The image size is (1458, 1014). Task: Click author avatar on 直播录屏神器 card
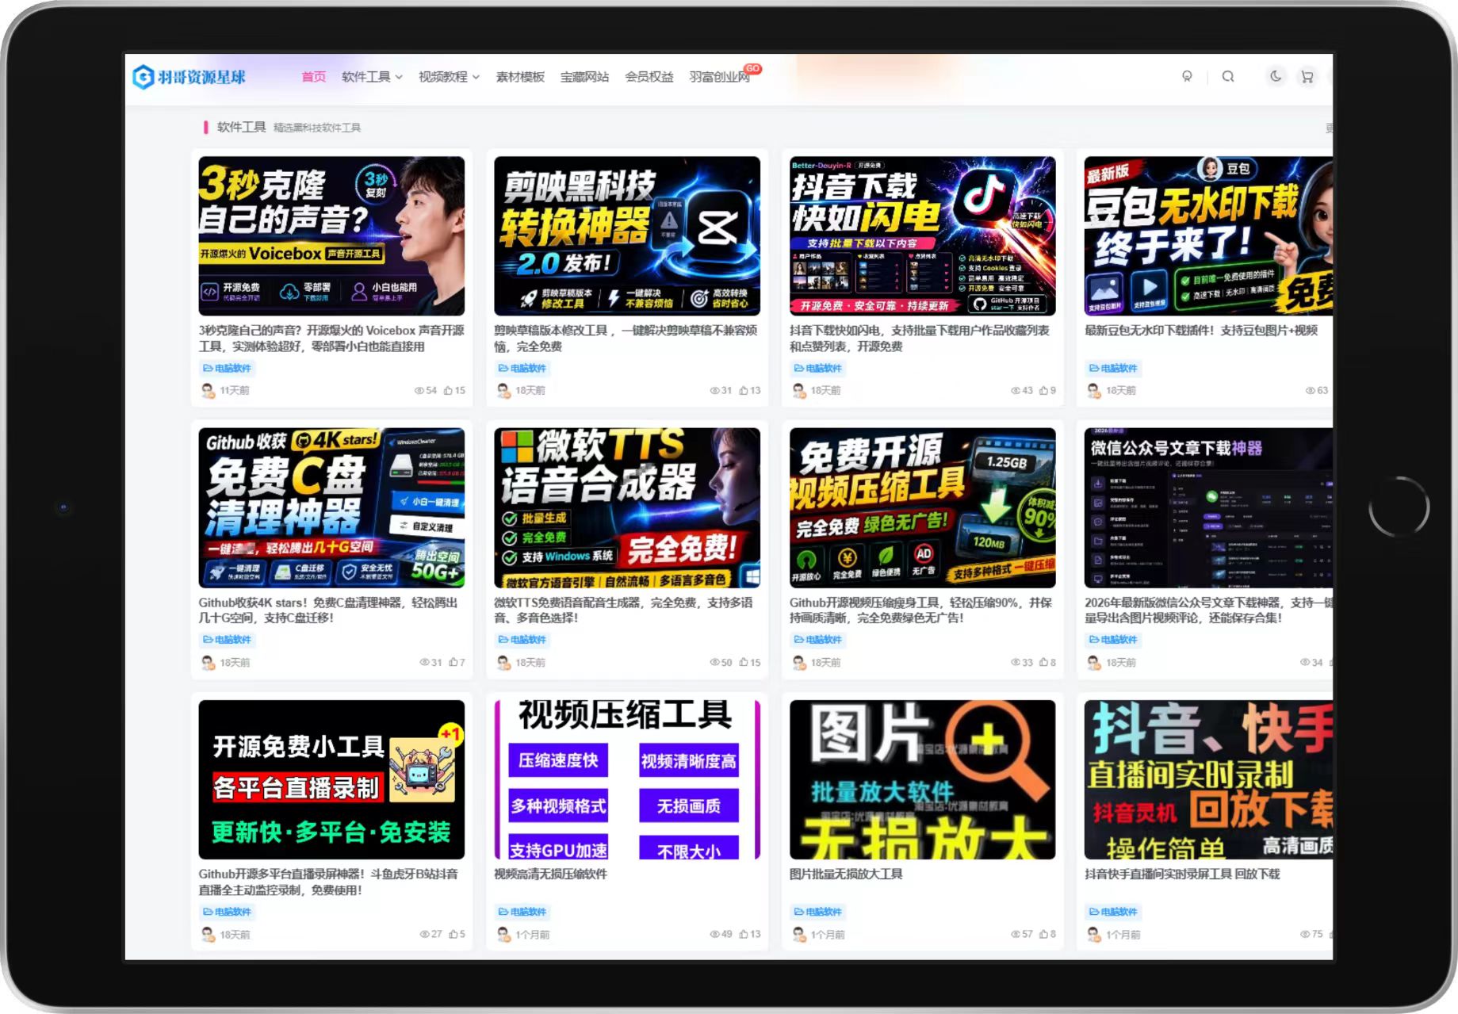[208, 934]
